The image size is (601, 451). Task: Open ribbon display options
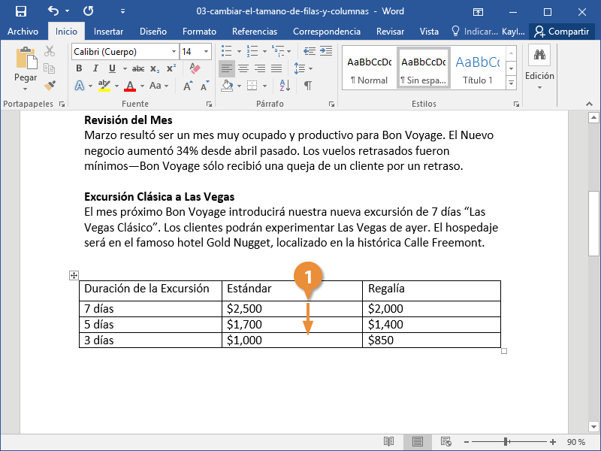tap(478, 11)
